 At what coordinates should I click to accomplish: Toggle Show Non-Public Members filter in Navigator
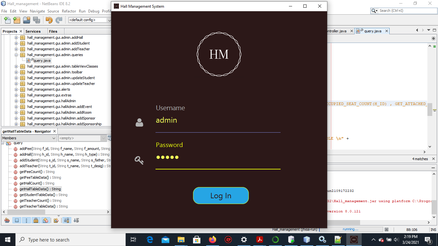[x=37, y=220]
